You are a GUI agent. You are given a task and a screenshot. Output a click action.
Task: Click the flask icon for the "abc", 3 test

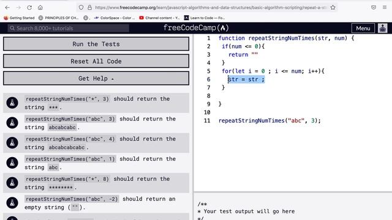[12, 123]
